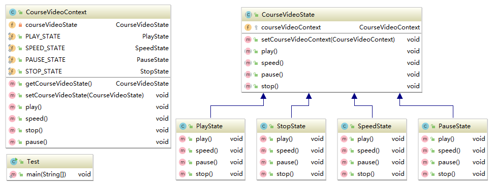Click the method icon beside main(String[])

[13, 174]
